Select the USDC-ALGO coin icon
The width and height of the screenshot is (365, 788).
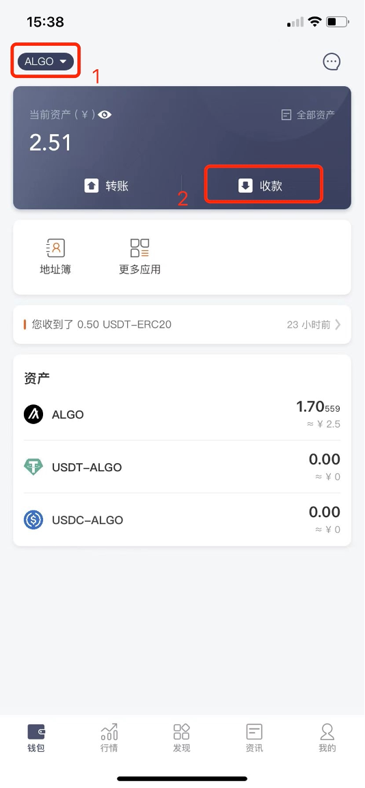coord(33,520)
